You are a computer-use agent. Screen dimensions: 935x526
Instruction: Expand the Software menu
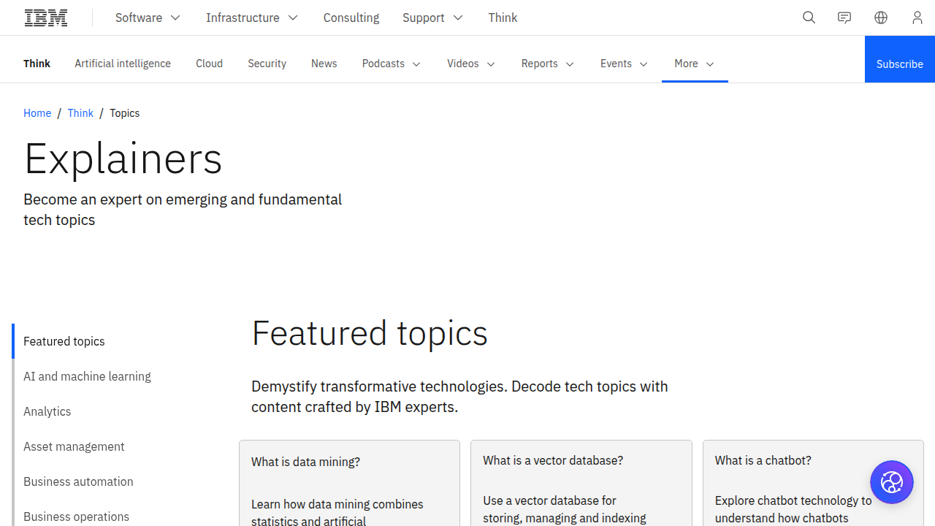coord(148,18)
